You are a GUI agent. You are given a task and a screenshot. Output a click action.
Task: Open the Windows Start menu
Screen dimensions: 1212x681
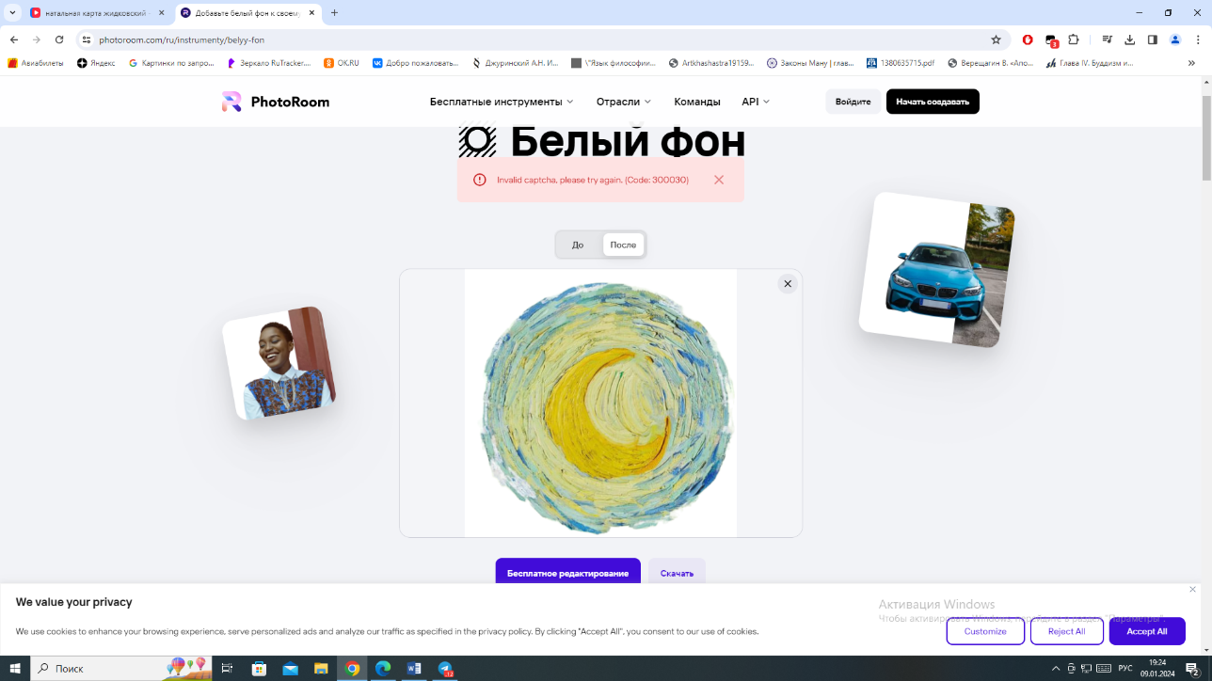pos(15,669)
